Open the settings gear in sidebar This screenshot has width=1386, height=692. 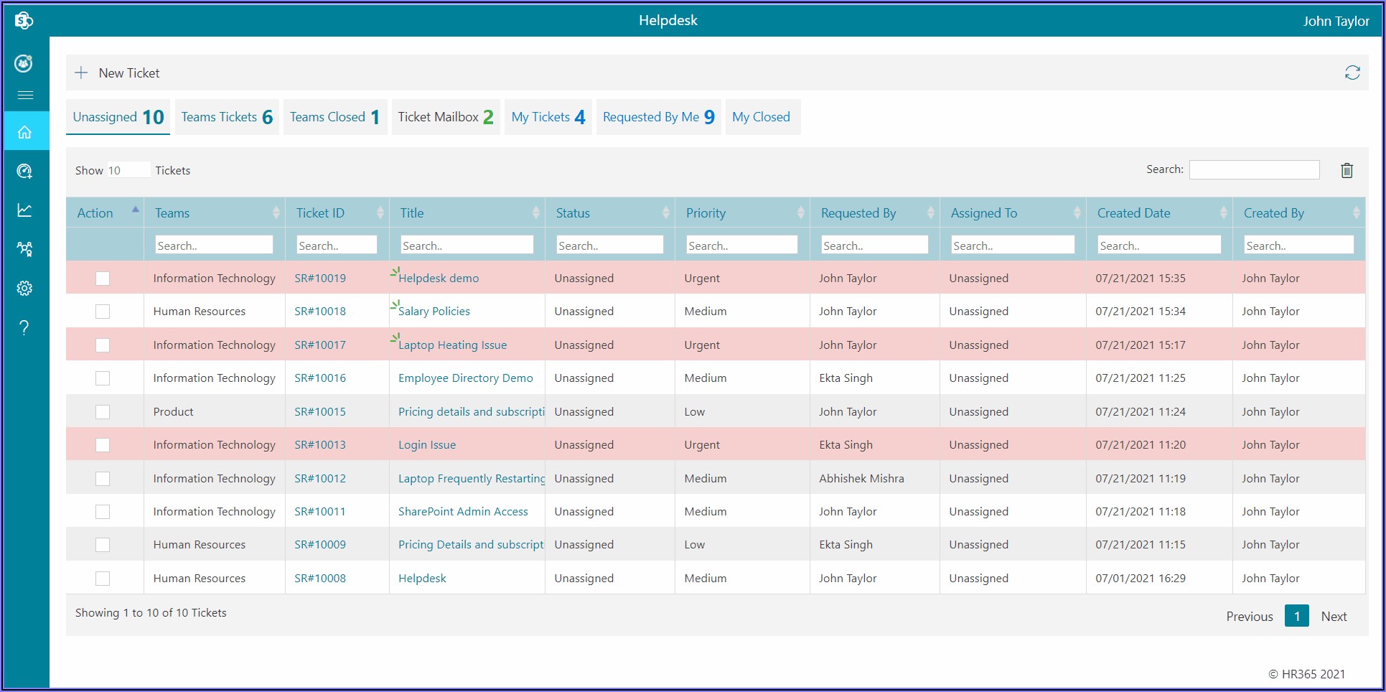pyautogui.click(x=25, y=288)
